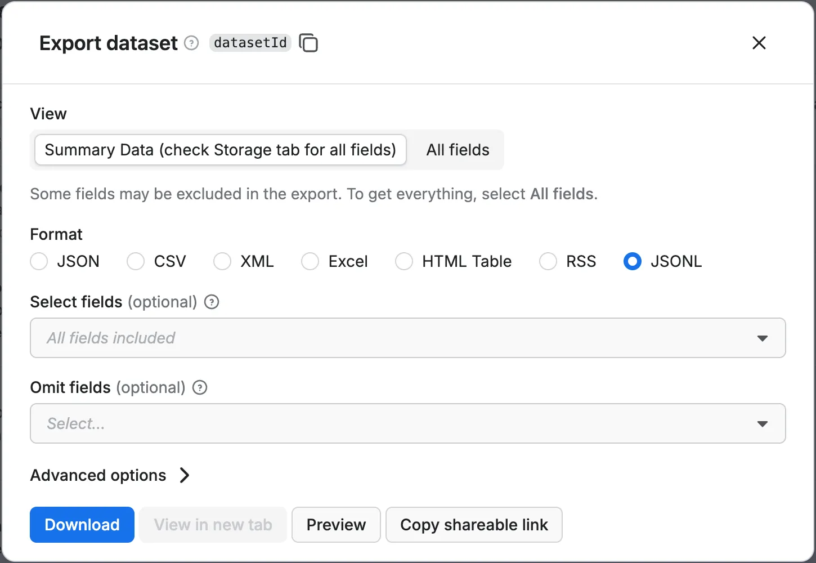
Task: Click the help icon next to Omit fields
Action: [200, 387]
